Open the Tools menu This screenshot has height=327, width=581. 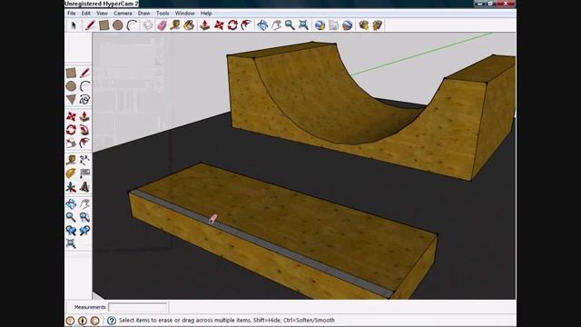tap(162, 13)
